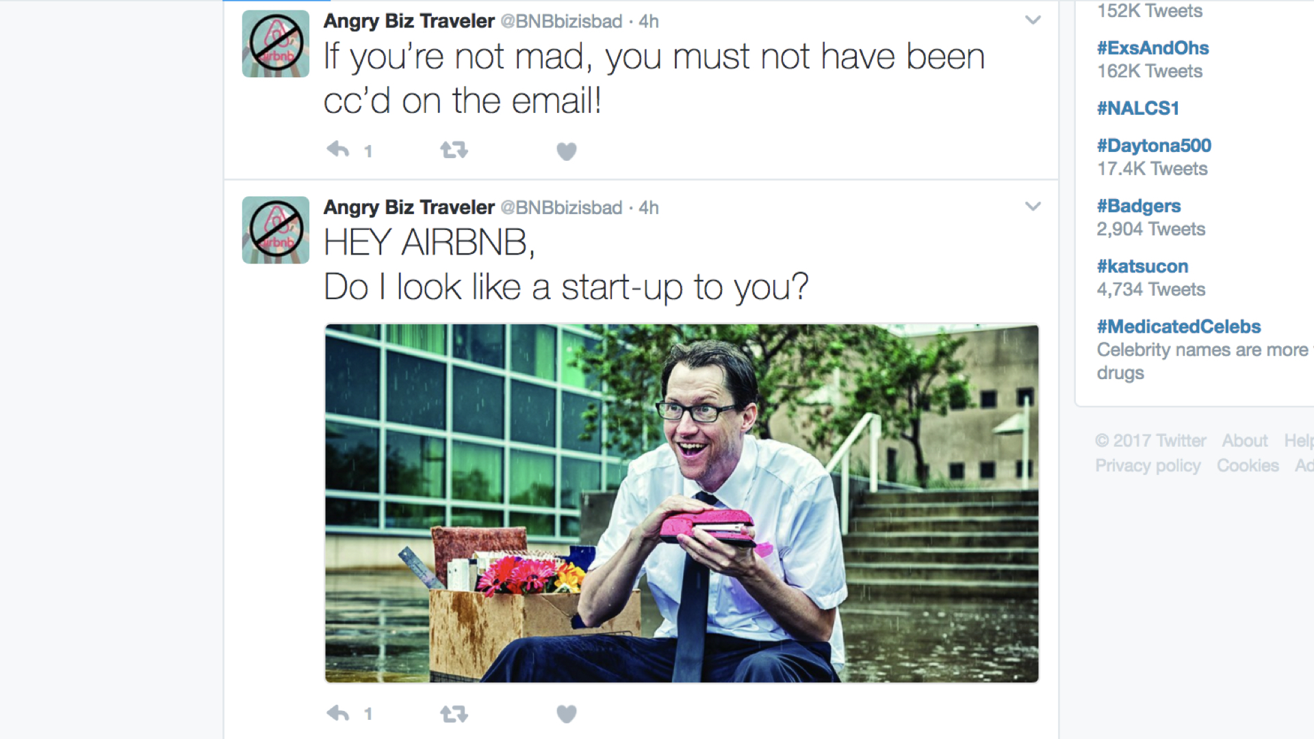Open the Privacy policy footer link
The height and width of the screenshot is (739, 1314).
click(1148, 465)
